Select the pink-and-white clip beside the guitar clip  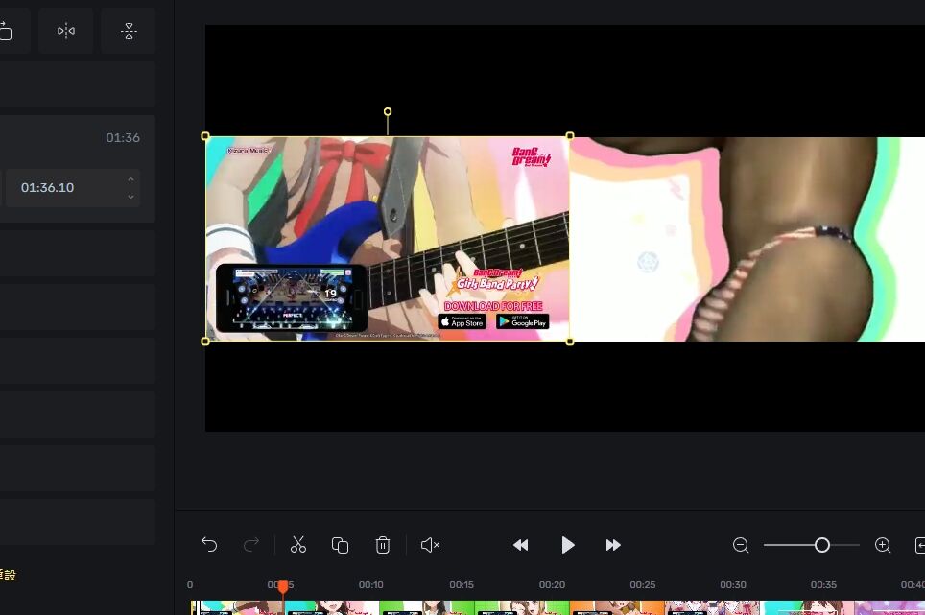[747, 239]
